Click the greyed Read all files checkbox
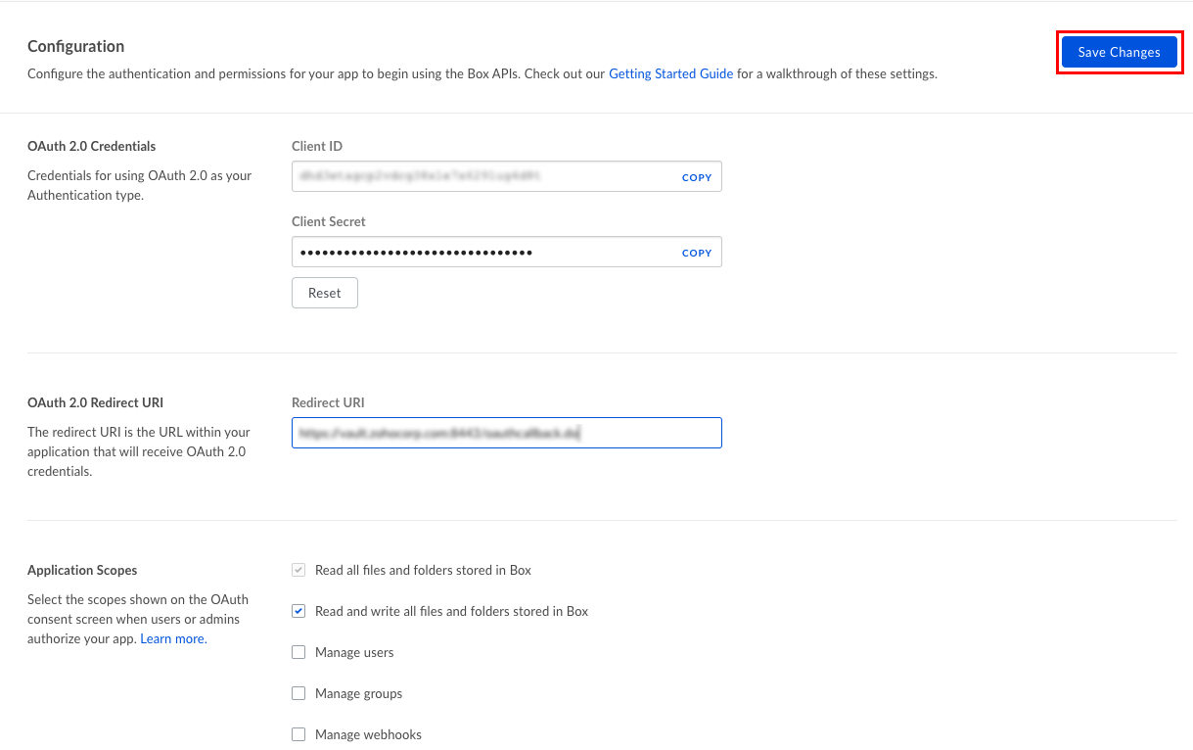1193x750 pixels. (298, 570)
